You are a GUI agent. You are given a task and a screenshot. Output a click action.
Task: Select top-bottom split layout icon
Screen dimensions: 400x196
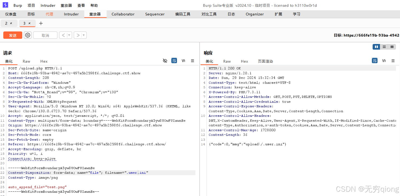click(x=384, y=47)
